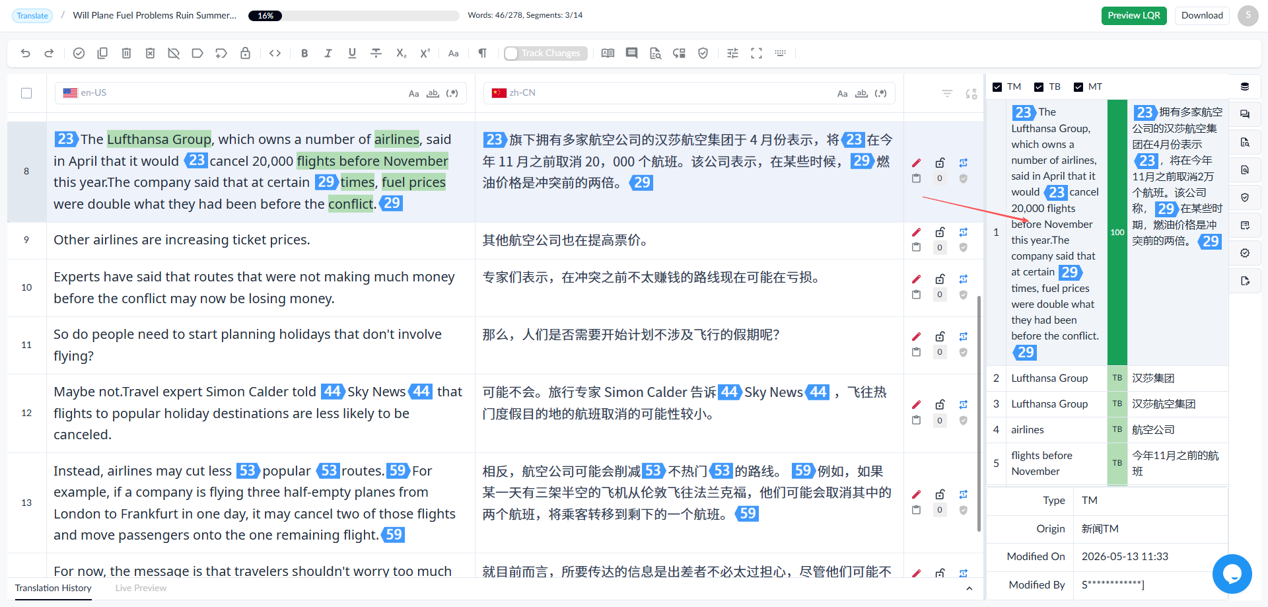Copy source to target icon in toolbar
1268x607 pixels.
[x=102, y=54]
